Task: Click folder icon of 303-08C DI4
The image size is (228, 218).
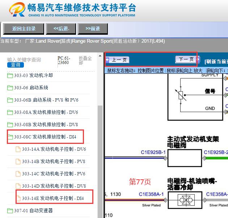Action: click(10, 137)
